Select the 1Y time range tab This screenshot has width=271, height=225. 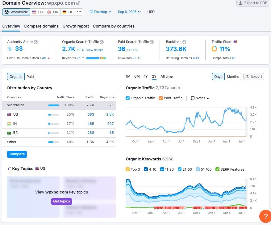pos(145,76)
